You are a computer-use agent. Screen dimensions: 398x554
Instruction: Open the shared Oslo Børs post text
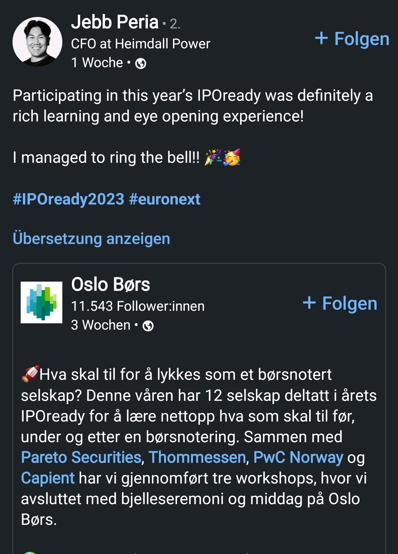199,437
